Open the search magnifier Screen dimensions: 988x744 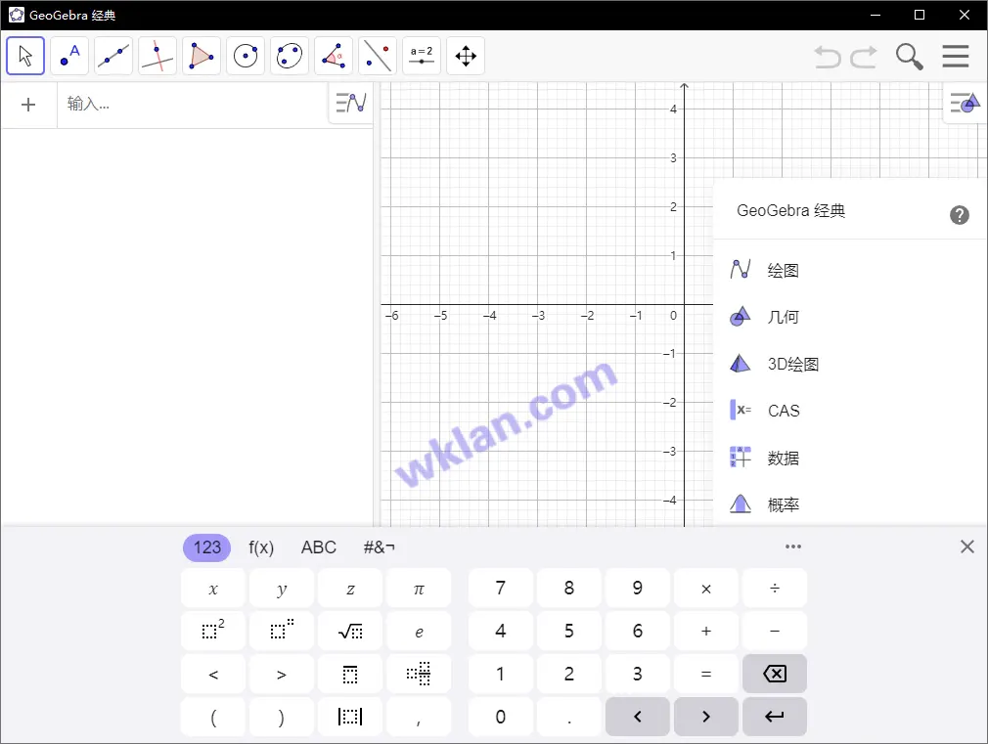click(x=909, y=57)
